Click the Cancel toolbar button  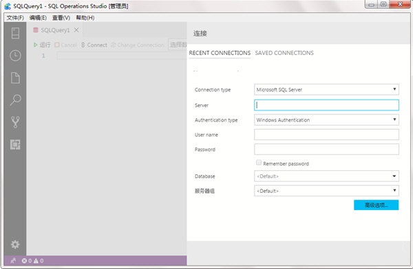66,45
